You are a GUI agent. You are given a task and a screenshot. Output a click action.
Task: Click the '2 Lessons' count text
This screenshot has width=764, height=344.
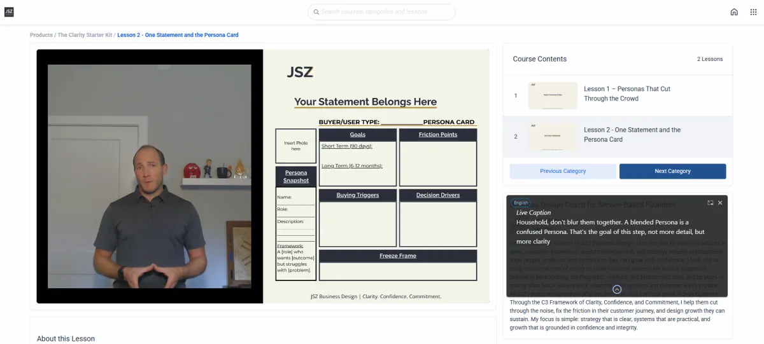pos(710,59)
